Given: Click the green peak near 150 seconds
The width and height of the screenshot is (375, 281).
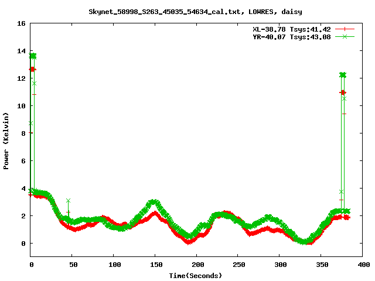Looking at the screenshot, I should click(155, 202).
